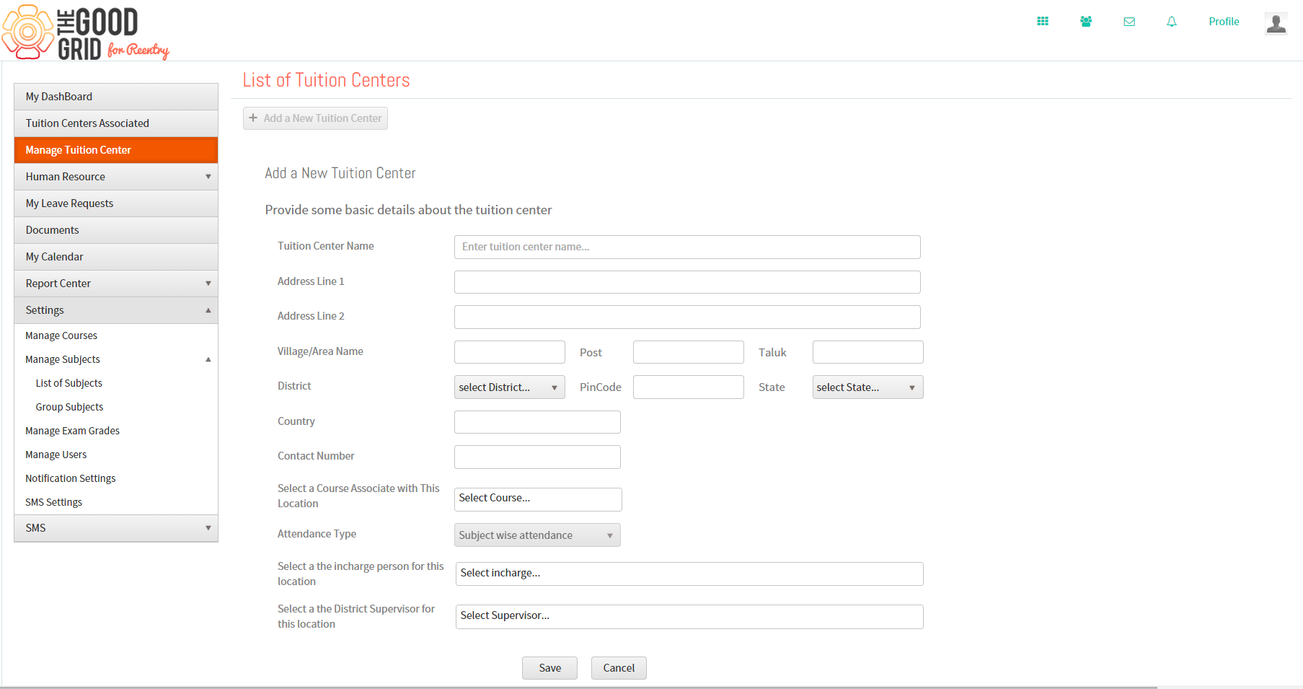Click The Good Grid logo

pos(86,32)
